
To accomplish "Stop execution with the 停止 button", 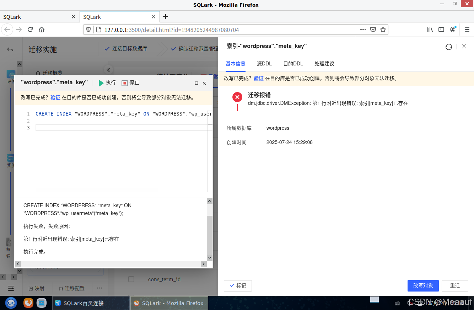I will coord(130,83).
